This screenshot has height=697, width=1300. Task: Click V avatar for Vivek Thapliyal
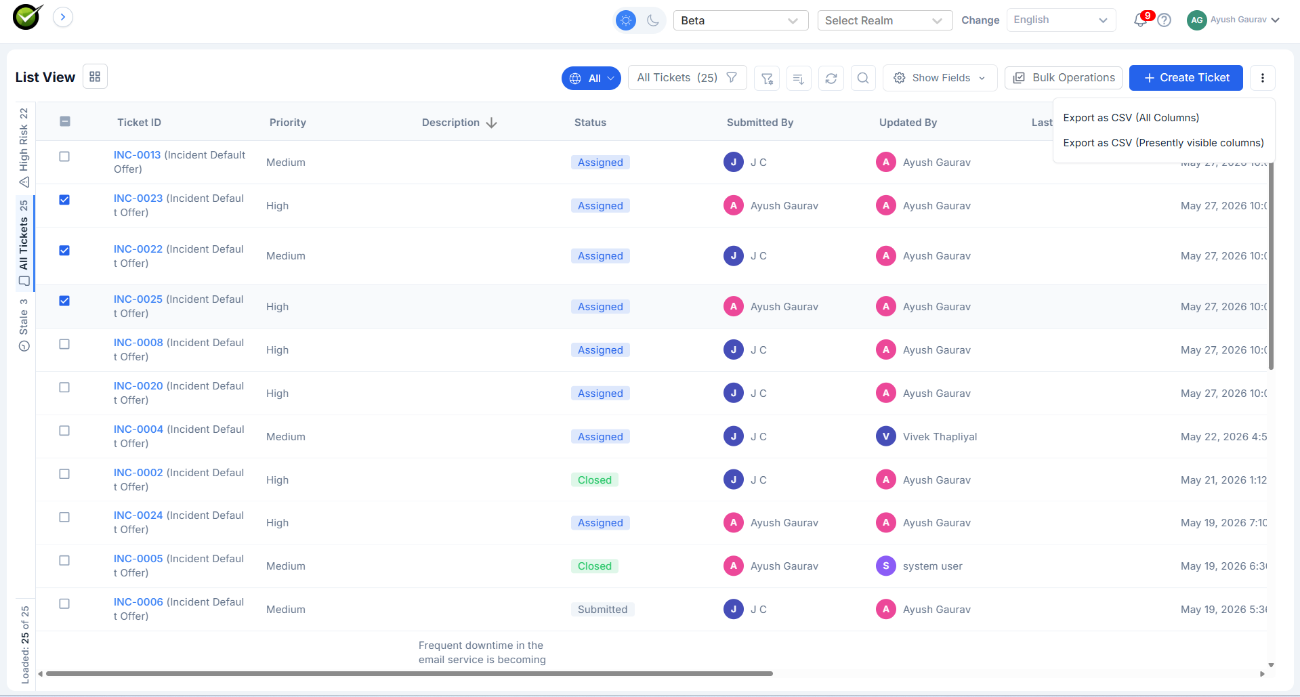[886, 436]
